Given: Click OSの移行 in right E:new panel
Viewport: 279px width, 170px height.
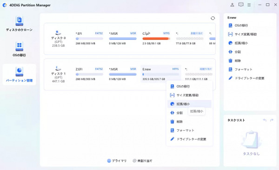Looking at the screenshot, I should pyautogui.click(x=238, y=25).
